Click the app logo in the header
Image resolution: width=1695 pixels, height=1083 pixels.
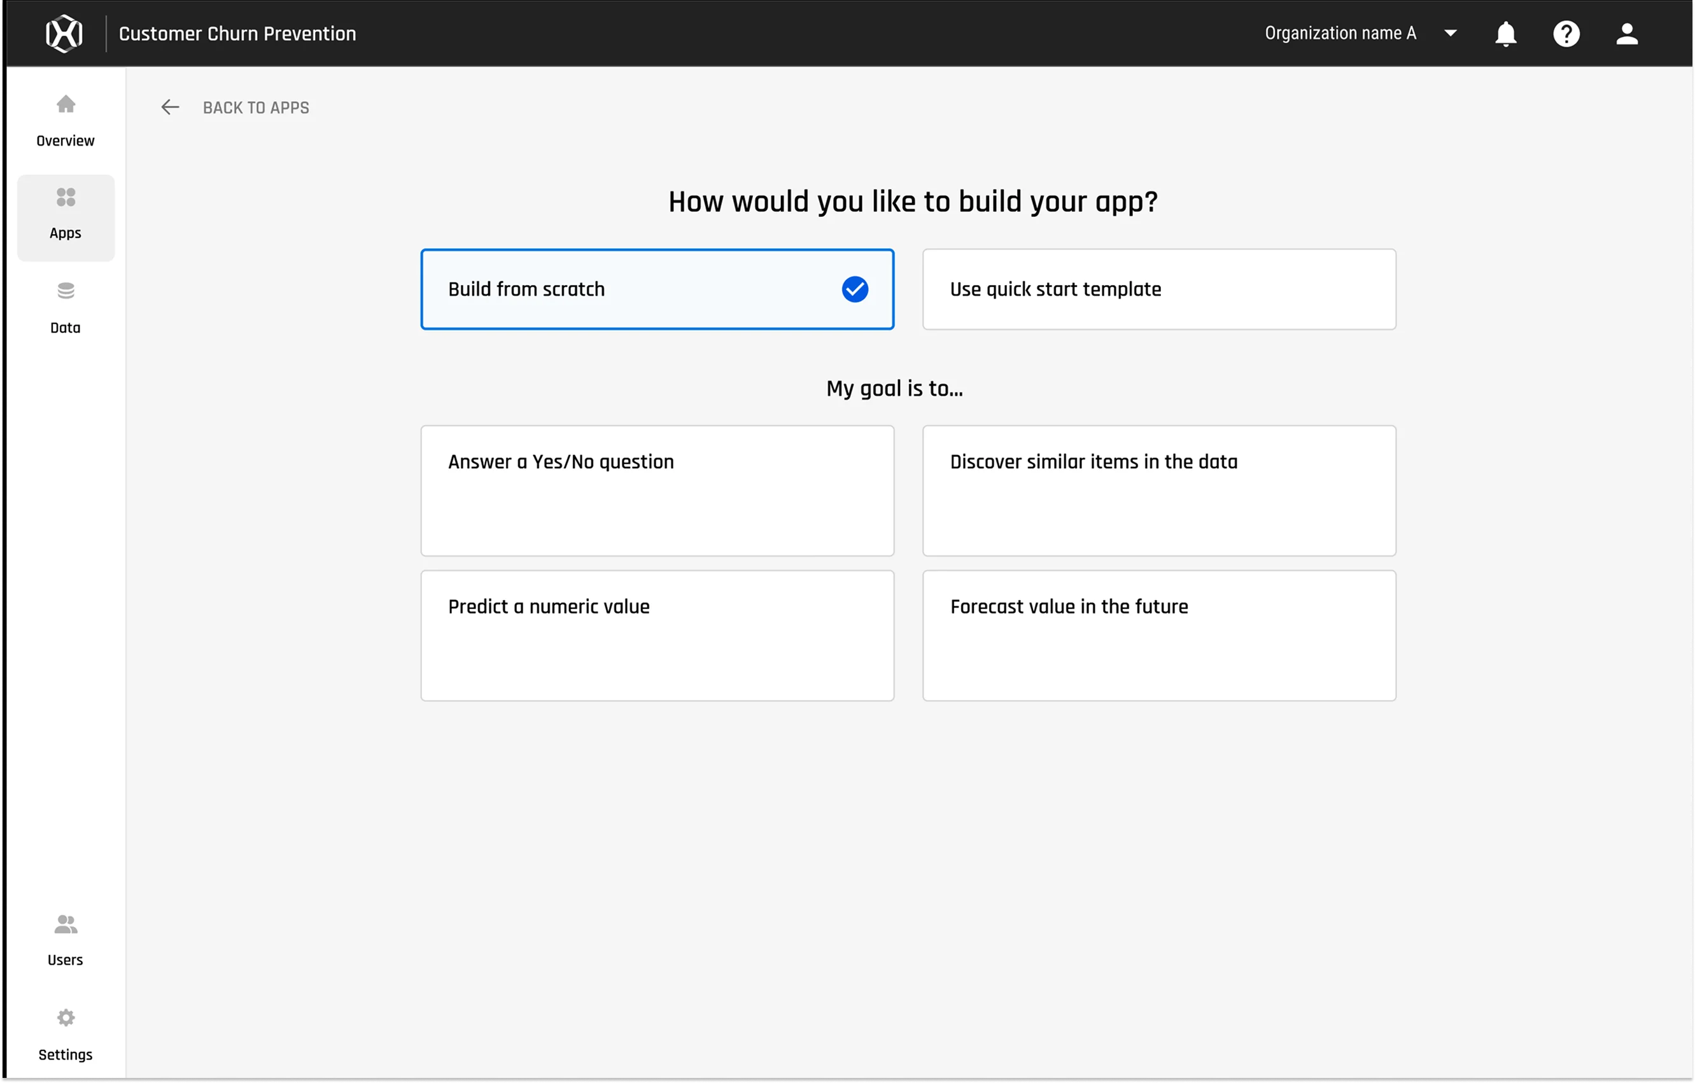click(x=64, y=33)
